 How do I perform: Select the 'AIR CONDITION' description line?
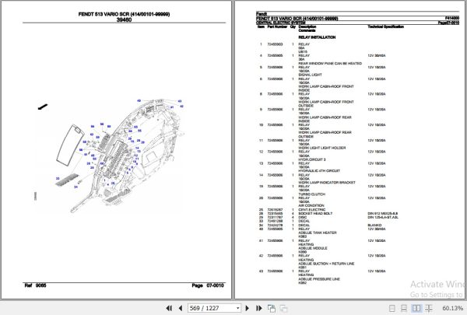[x=311, y=205]
